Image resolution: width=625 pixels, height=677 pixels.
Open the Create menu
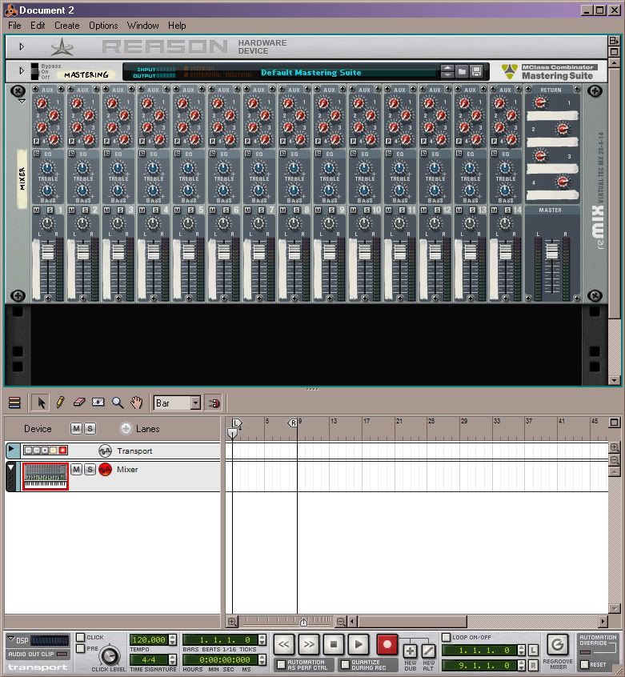(x=67, y=26)
